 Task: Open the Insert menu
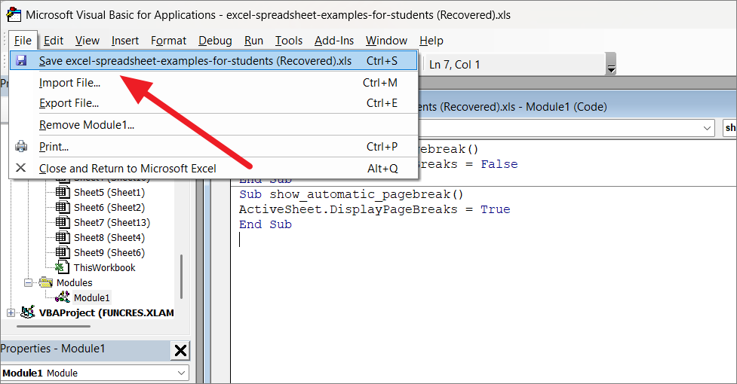tap(125, 41)
